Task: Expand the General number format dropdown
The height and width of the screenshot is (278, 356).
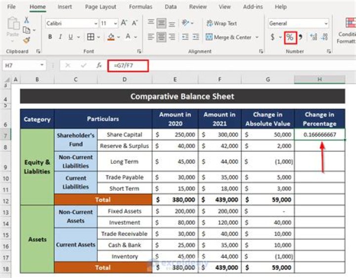Action: (x=326, y=24)
